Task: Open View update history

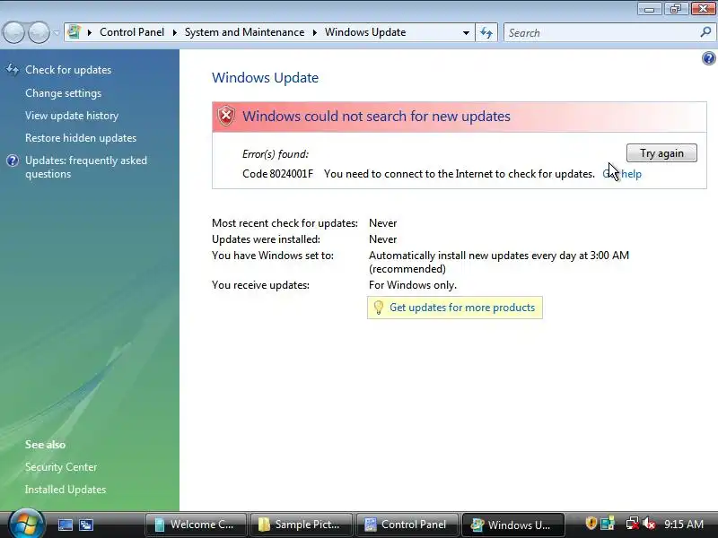Action: point(72,116)
